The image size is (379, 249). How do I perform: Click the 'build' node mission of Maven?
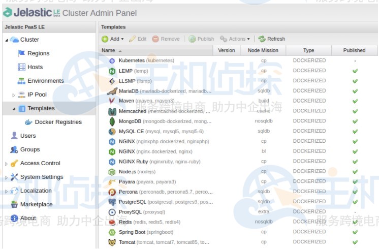(264, 101)
